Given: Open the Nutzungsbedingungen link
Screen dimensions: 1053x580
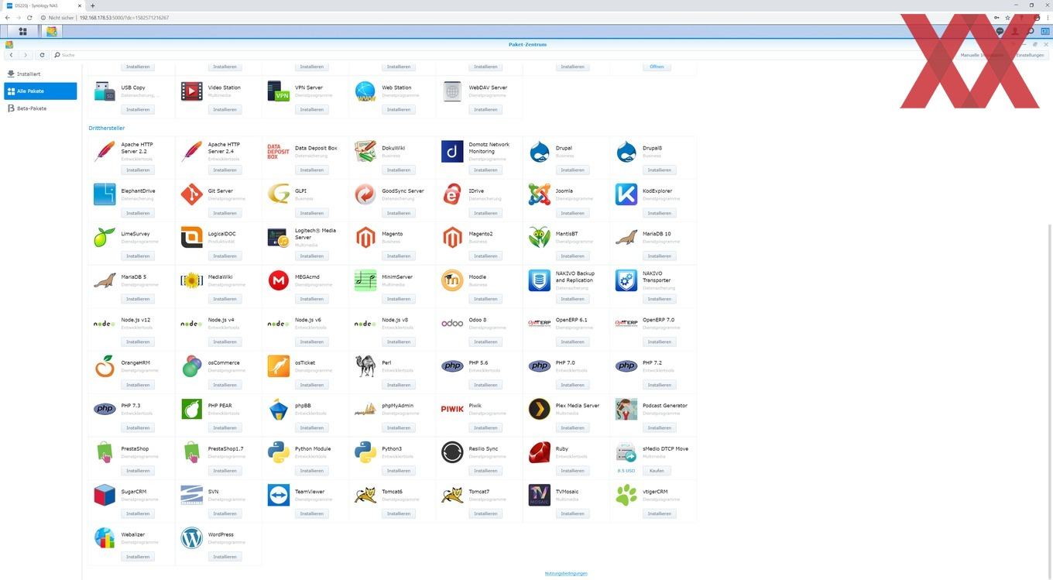Looking at the screenshot, I should click(566, 574).
